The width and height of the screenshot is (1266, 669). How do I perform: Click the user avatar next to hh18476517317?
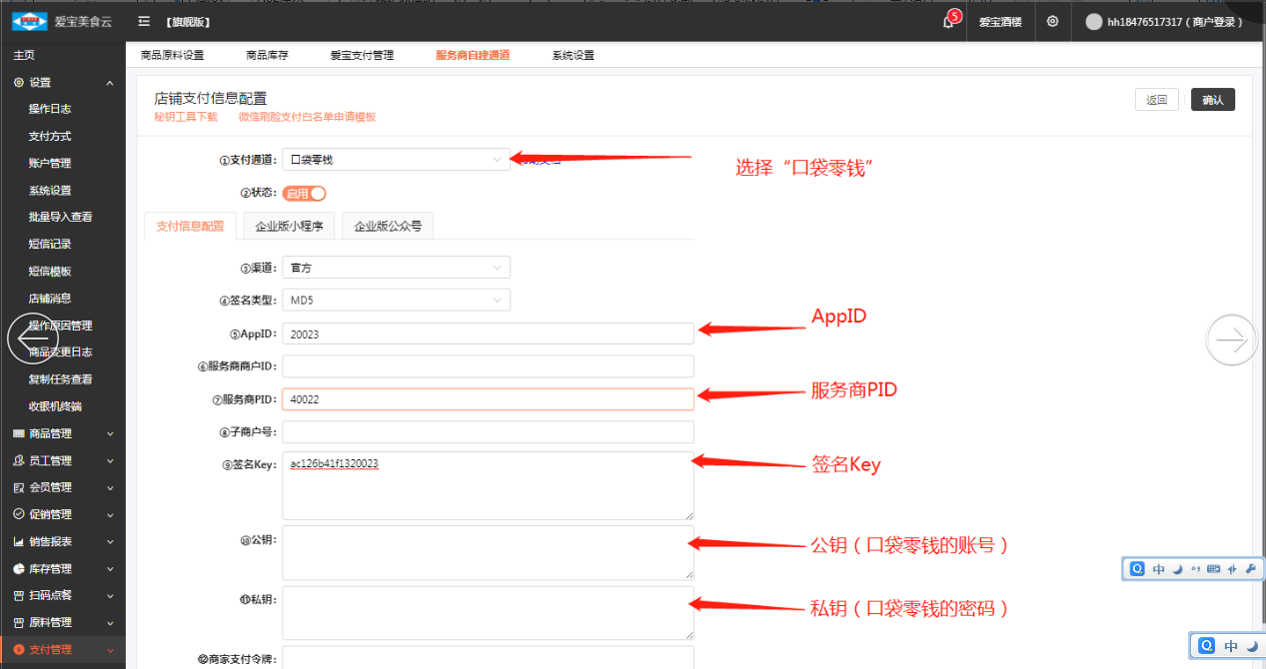point(1094,22)
